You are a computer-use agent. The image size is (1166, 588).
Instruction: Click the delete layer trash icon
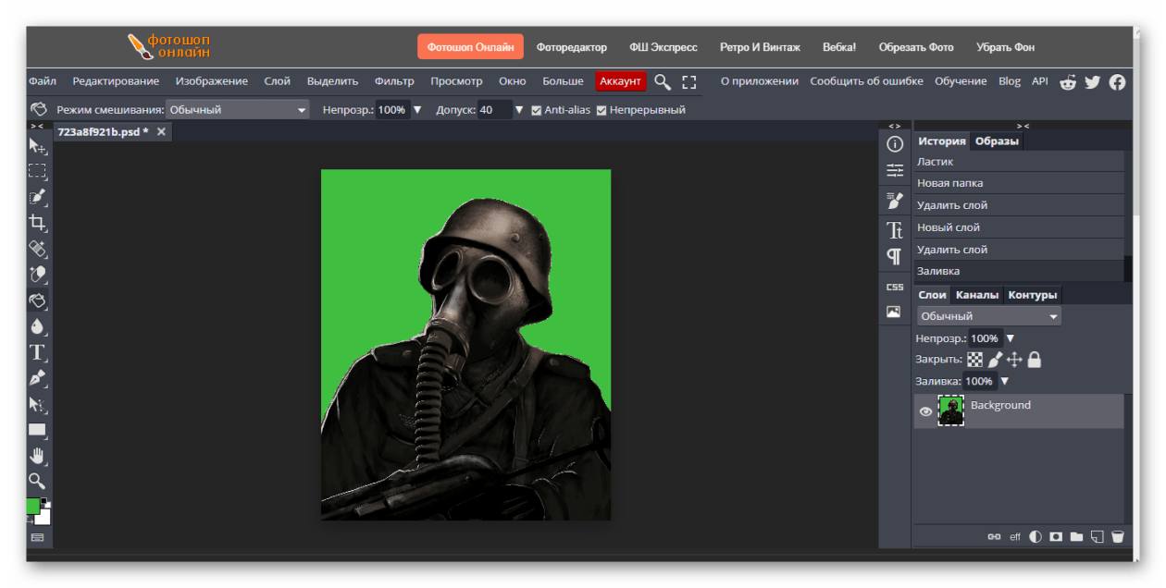pos(1118,536)
